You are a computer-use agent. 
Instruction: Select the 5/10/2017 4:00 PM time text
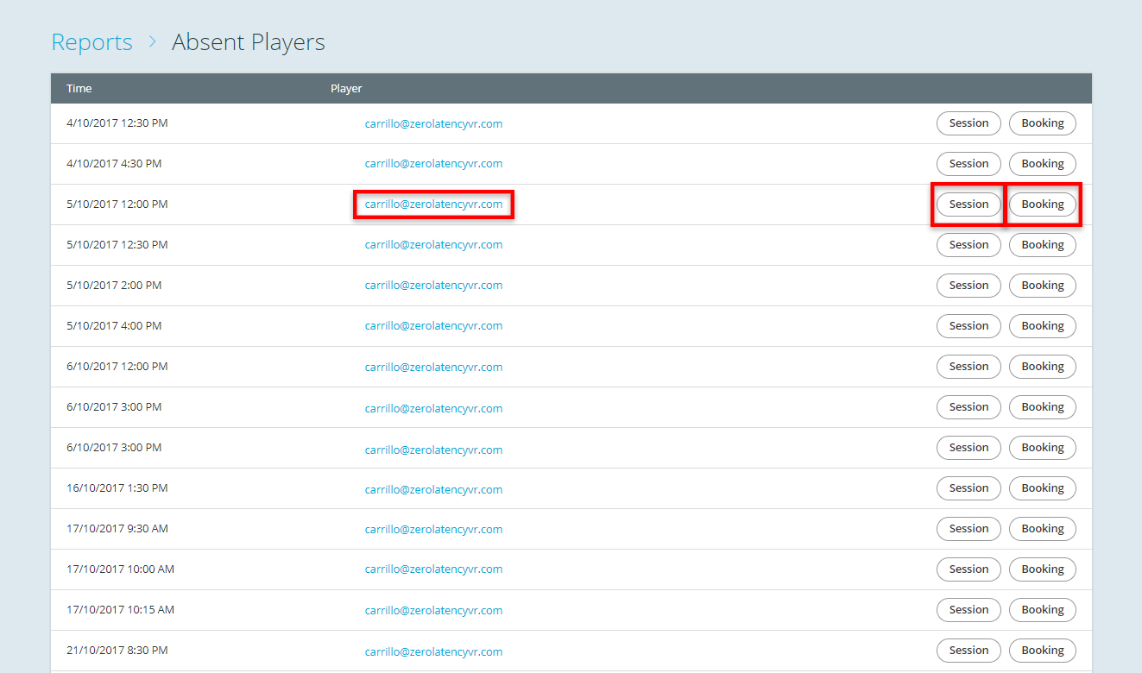coord(114,326)
